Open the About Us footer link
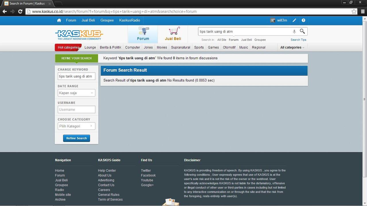 coord(105,175)
